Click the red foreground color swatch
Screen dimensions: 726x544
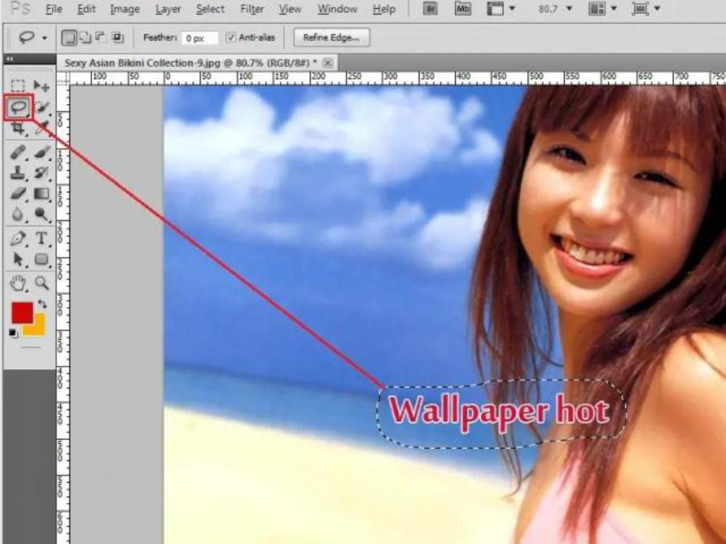click(22, 313)
